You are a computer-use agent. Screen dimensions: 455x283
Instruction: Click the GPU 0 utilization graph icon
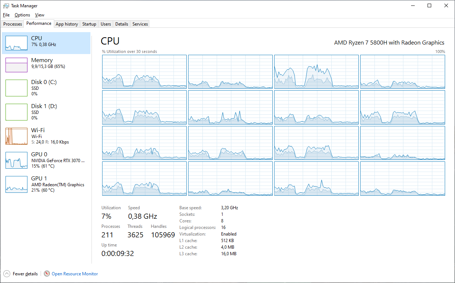16,160
